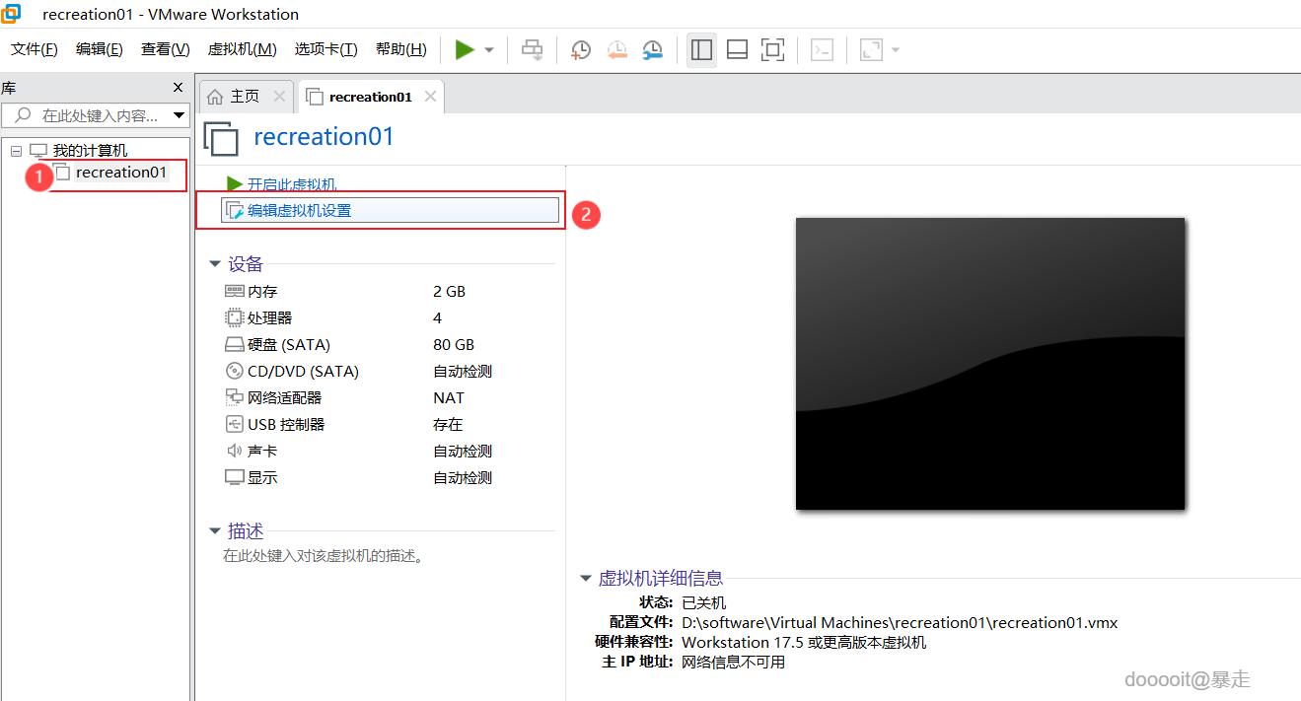
Task: Toggle the thumbnail bar view icon
Action: pyautogui.click(x=737, y=49)
